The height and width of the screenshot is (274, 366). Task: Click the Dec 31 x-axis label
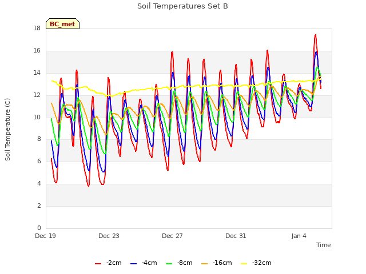click(236, 236)
